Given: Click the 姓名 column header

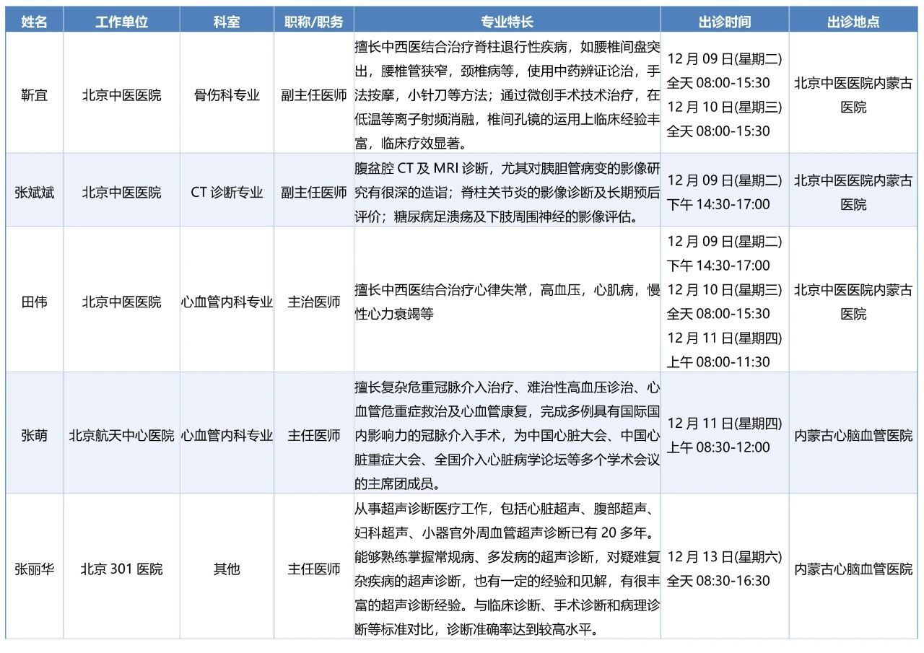Looking at the screenshot, I should tap(34, 22).
